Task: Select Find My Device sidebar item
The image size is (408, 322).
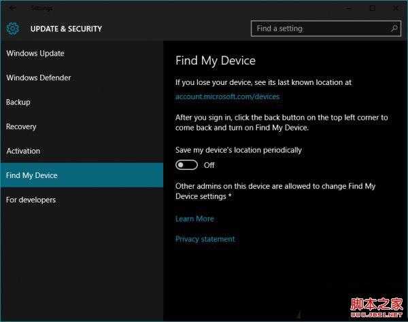Action: 82,175
